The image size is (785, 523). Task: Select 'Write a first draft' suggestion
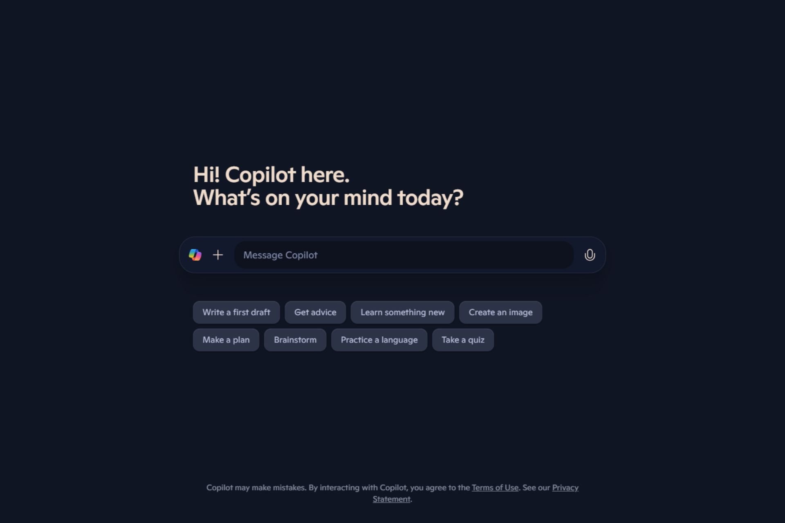click(237, 312)
